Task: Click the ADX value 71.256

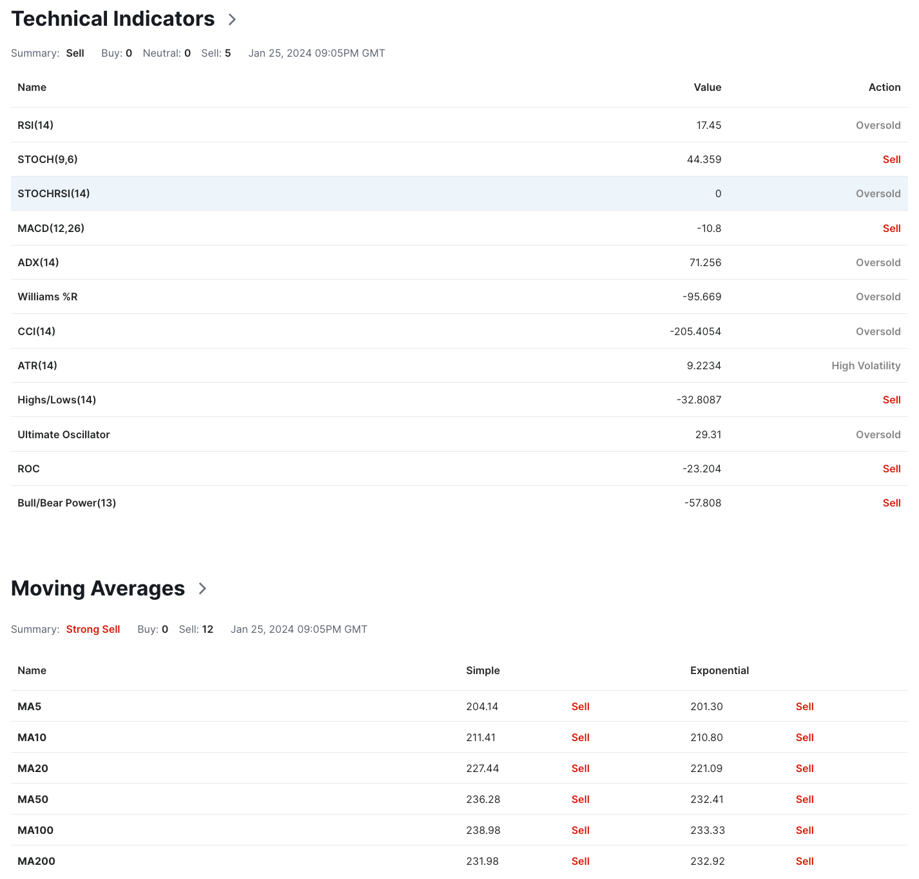Action: pyautogui.click(x=705, y=262)
